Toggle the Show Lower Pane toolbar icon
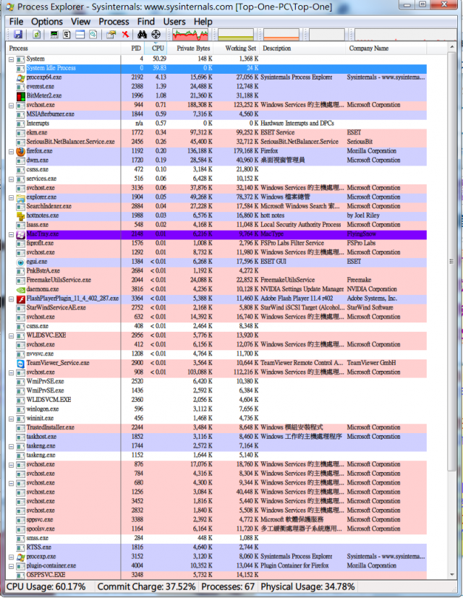Screen dimensions: 463x598 tap(80, 35)
